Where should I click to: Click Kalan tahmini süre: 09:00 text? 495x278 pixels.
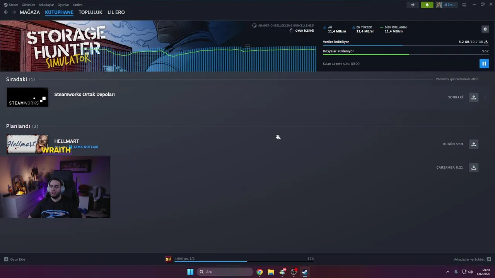341,64
